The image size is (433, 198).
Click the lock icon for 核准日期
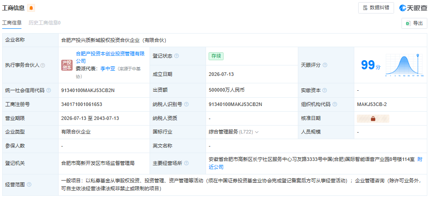(x=373, y=119)
